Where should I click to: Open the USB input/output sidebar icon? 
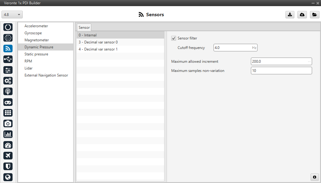pos(8,59)
